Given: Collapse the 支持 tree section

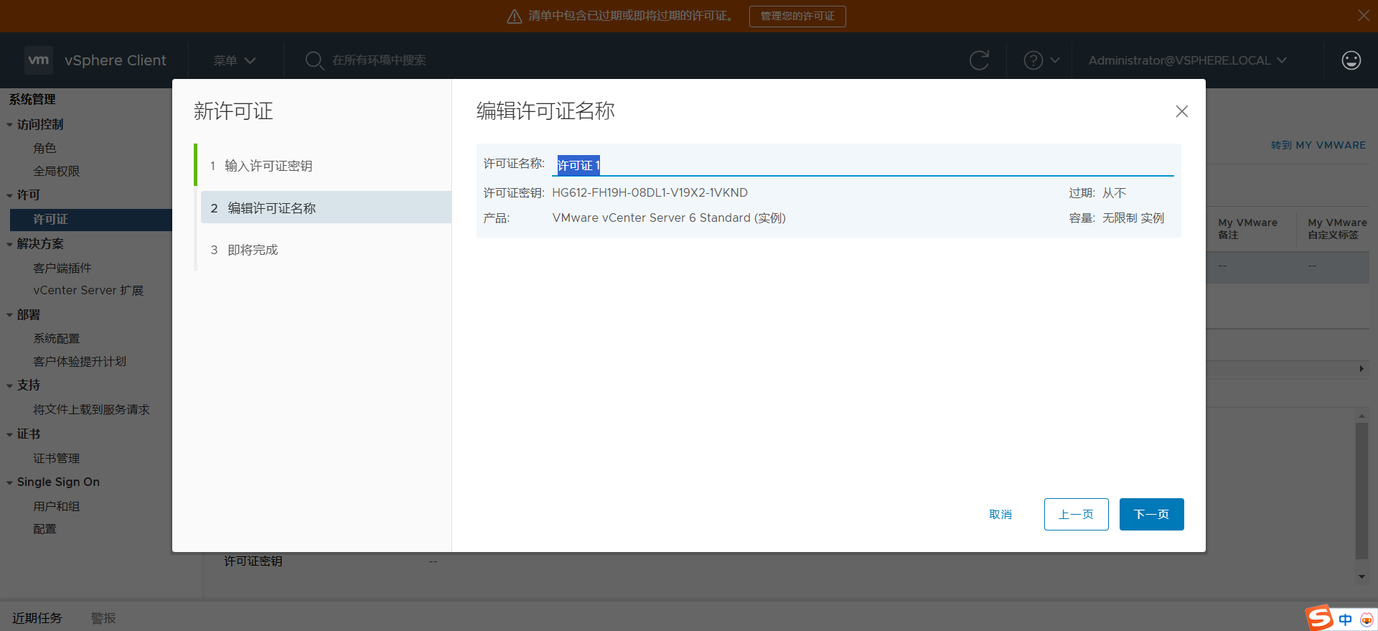Looking at the screenshot, I should click(9, 385).
